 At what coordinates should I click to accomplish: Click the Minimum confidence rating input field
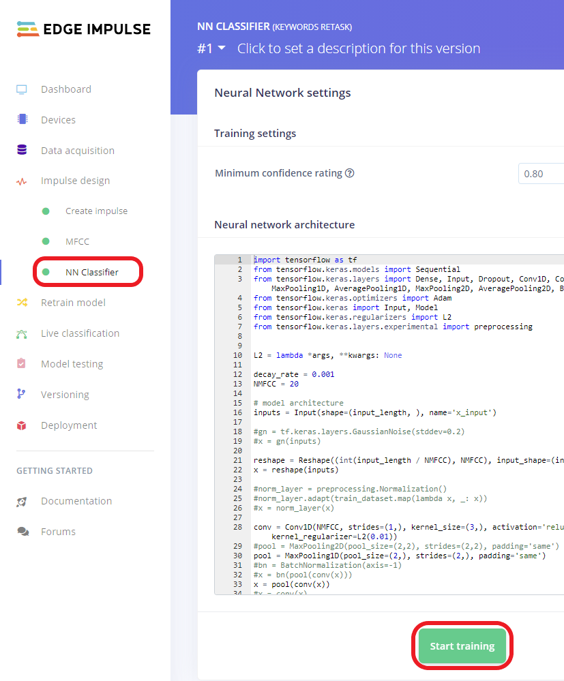point(540,174)
